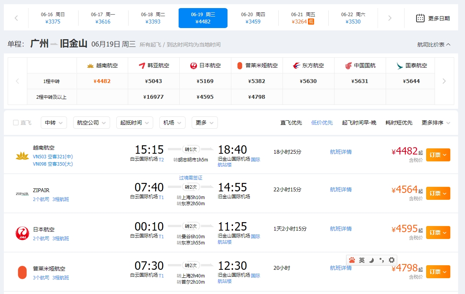Go to next week of dates
The height and width of the screenshot is (294, 465).
390,18
